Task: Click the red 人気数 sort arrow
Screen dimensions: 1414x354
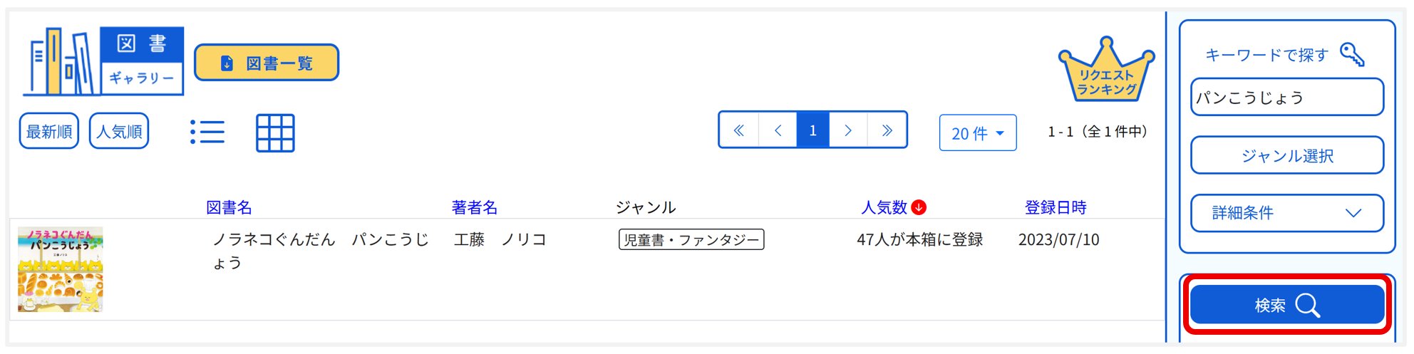Action: coord(919,207)
